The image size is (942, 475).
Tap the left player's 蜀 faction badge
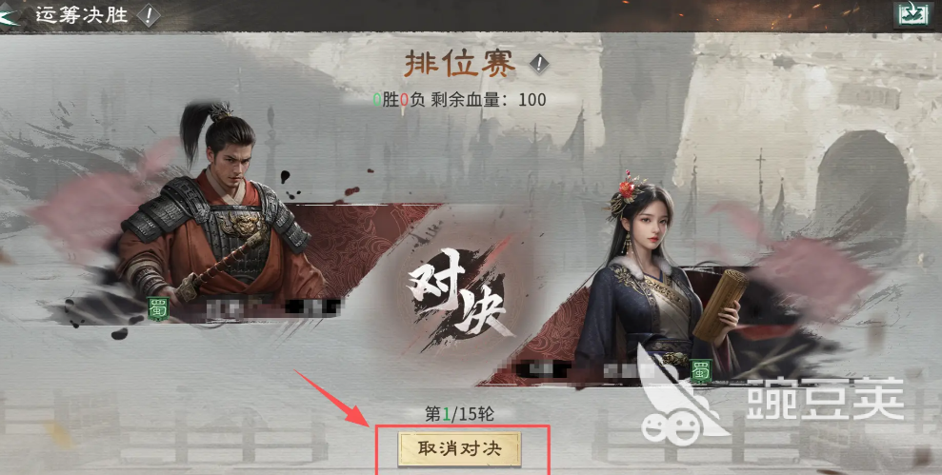[157, 309]
